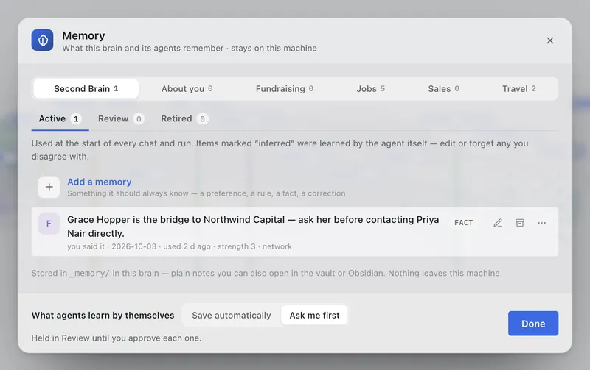Viewport: 590px width, 370px height.
Task: Show the Active memories sub-tab
Action: 60,119
